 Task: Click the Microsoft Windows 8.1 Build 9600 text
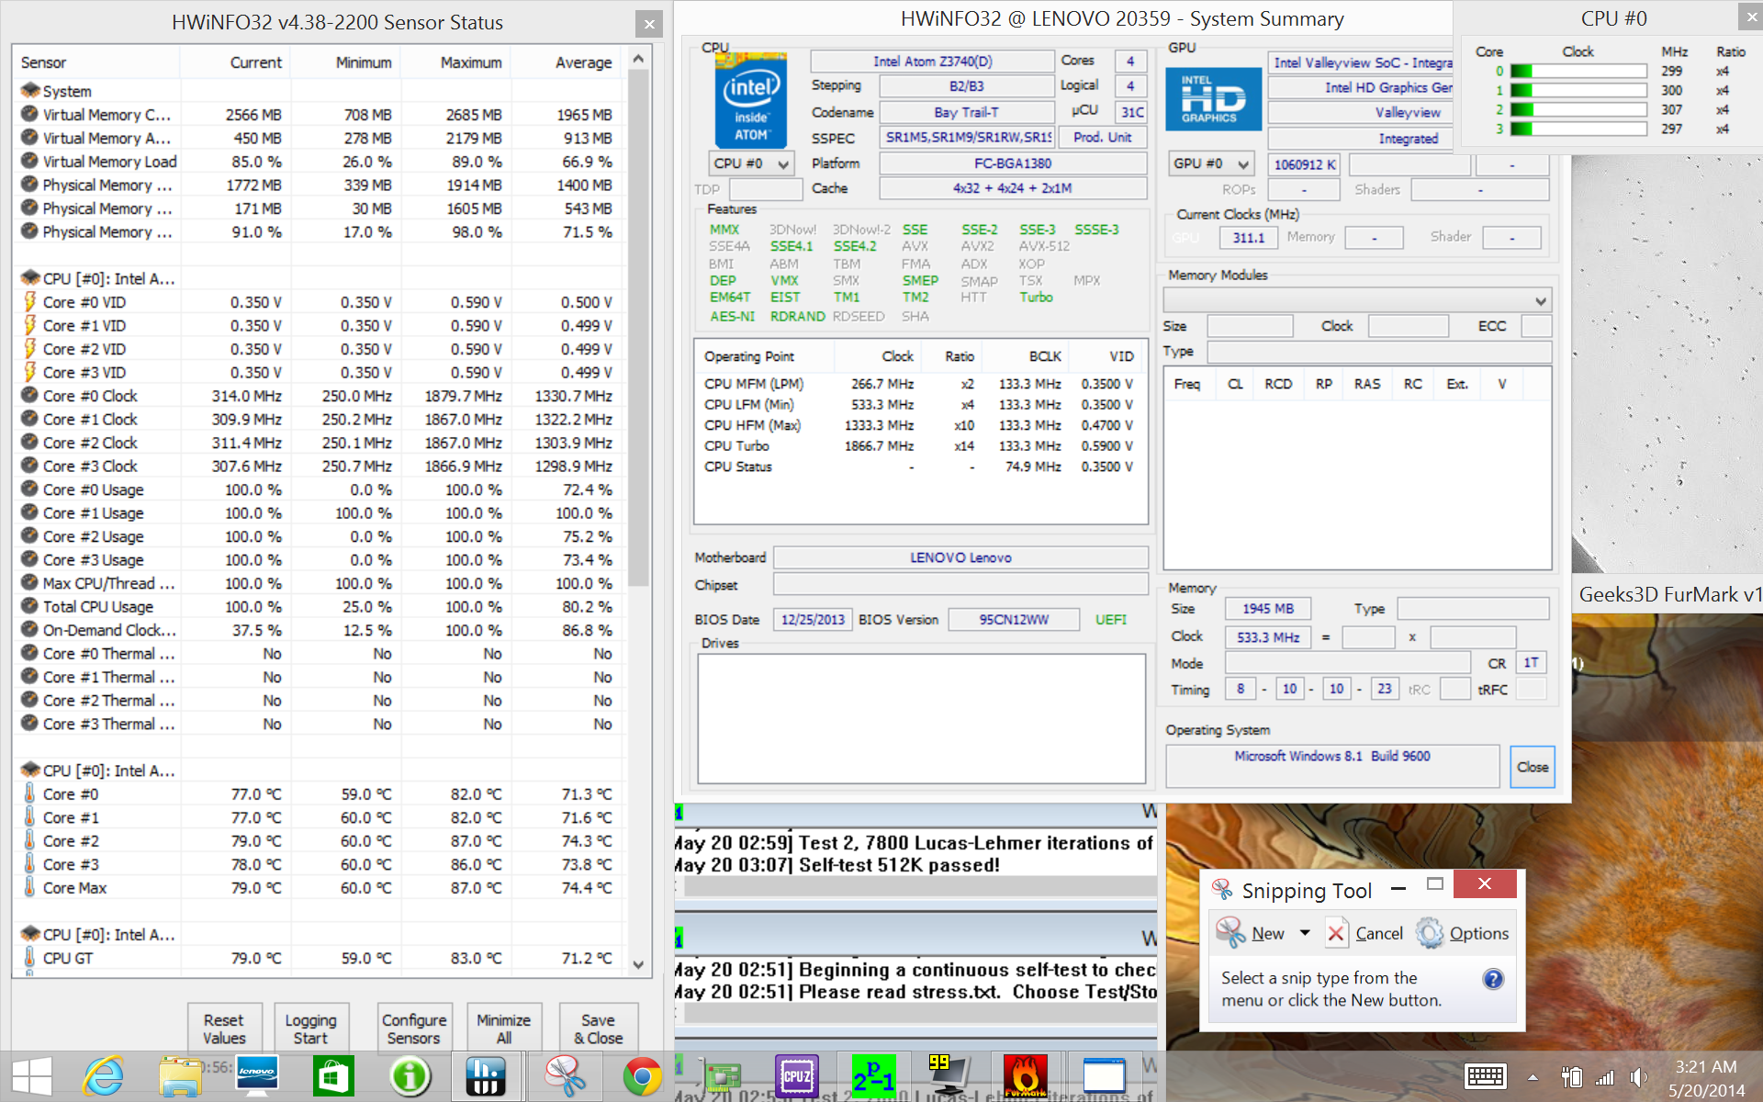(x=1331, y=756)
